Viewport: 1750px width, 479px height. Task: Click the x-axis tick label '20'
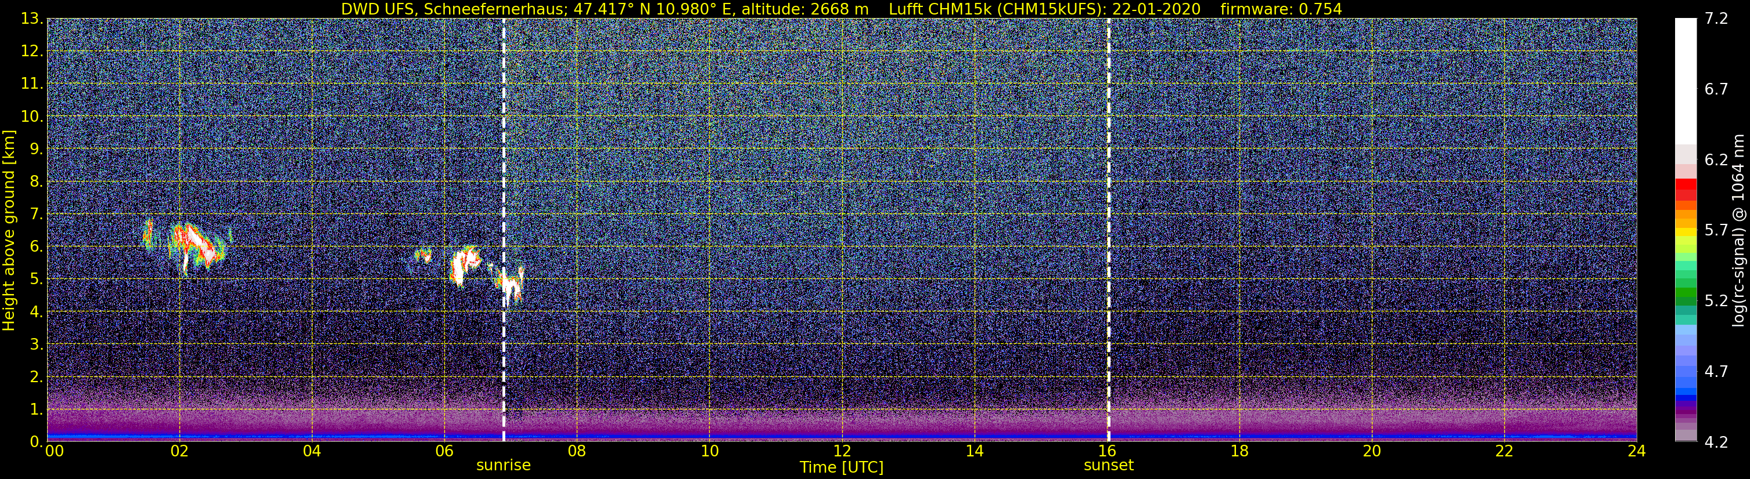point(1372,451)
